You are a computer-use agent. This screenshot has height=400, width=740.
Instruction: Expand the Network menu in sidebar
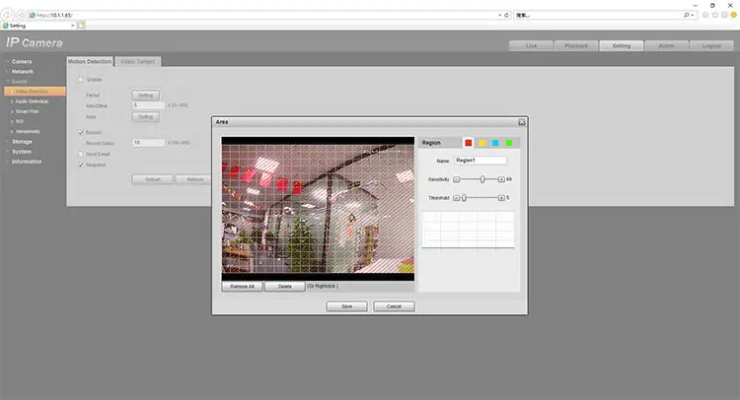click(22, 72)
